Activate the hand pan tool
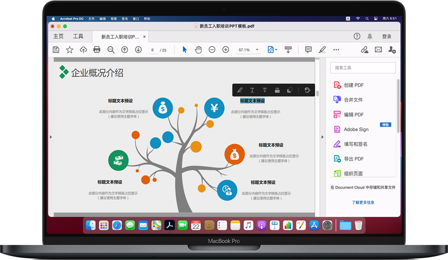 pyautogui.click(x=198, y=50)
